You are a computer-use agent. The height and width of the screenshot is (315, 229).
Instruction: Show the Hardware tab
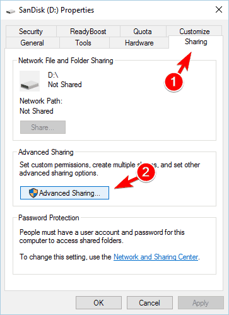click(139, 43)
